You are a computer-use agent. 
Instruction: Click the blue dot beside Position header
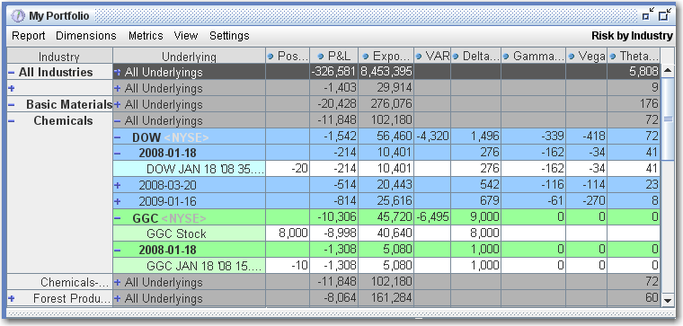(271, 57)
